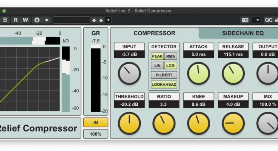Click the MIX knob
Screen dimensions: 278x151
(268, 123)
